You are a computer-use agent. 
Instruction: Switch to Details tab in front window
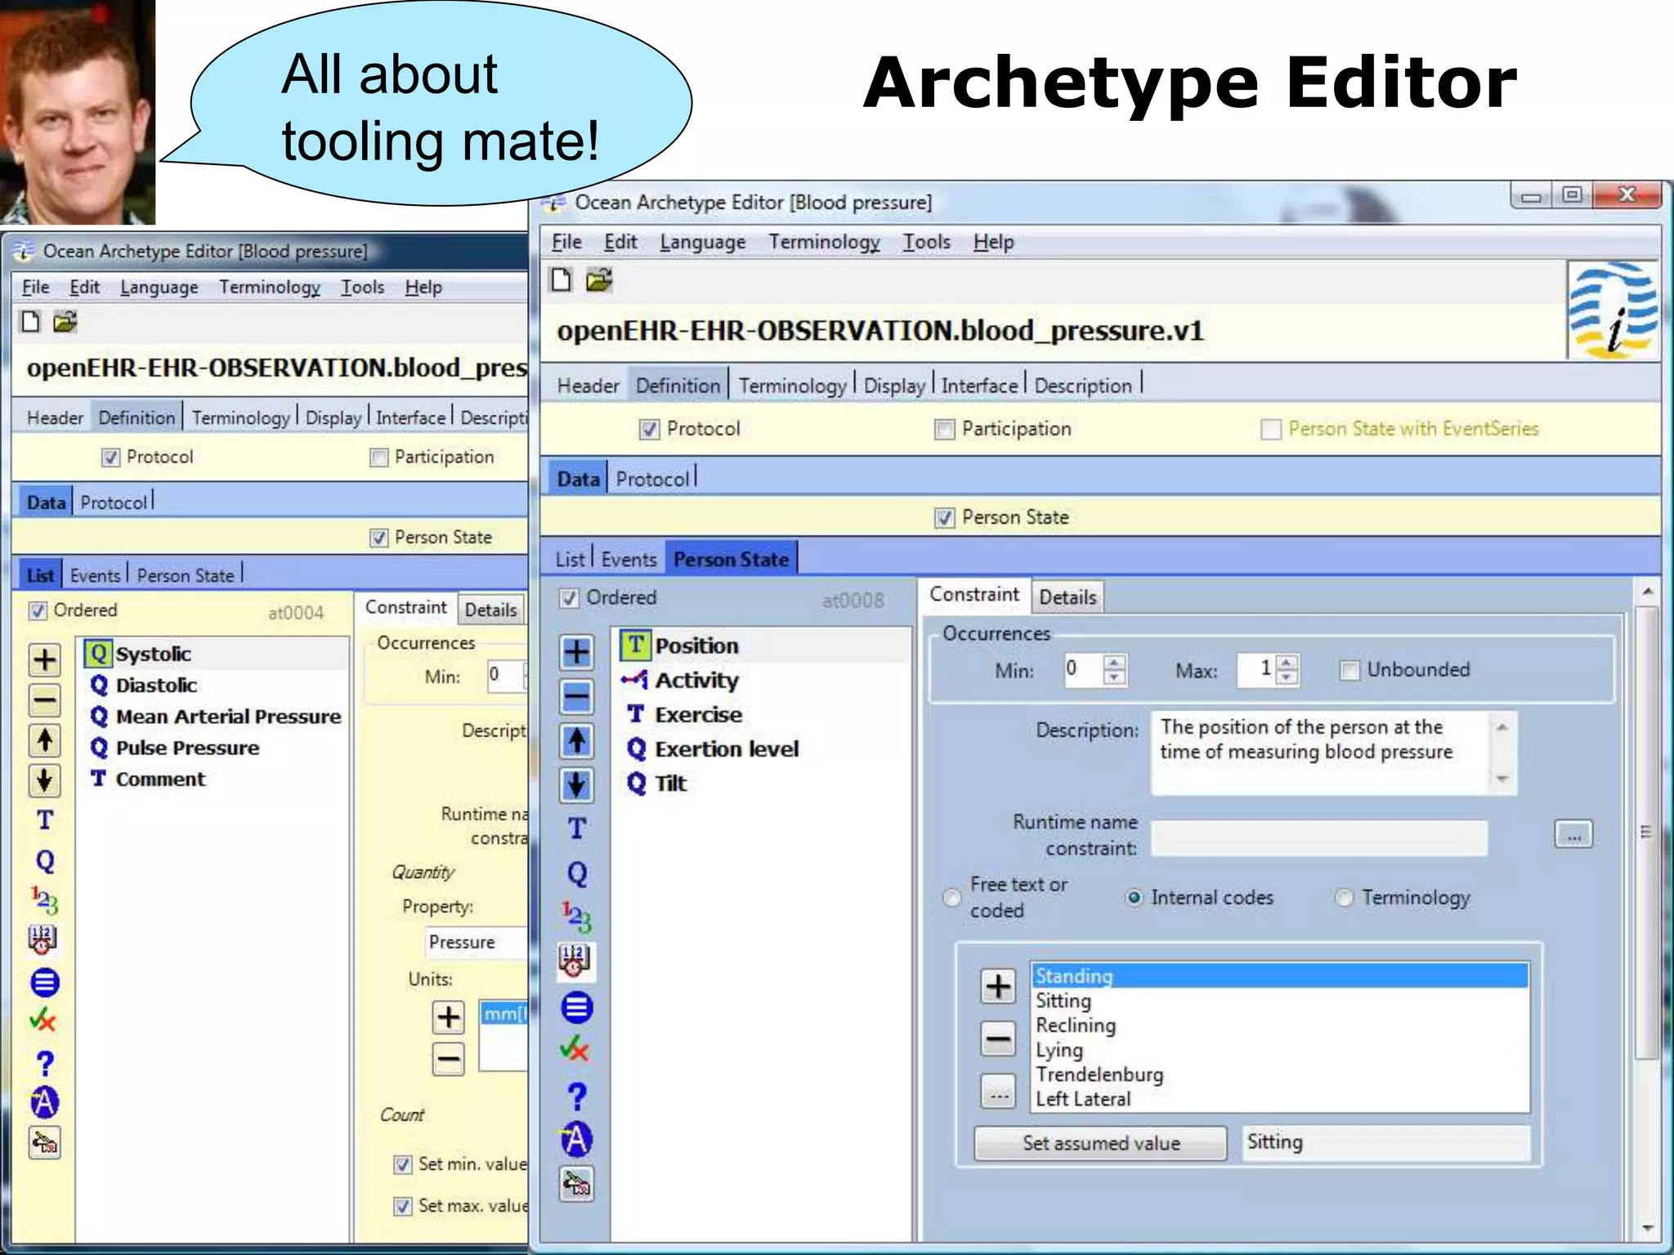(1068, 597)
